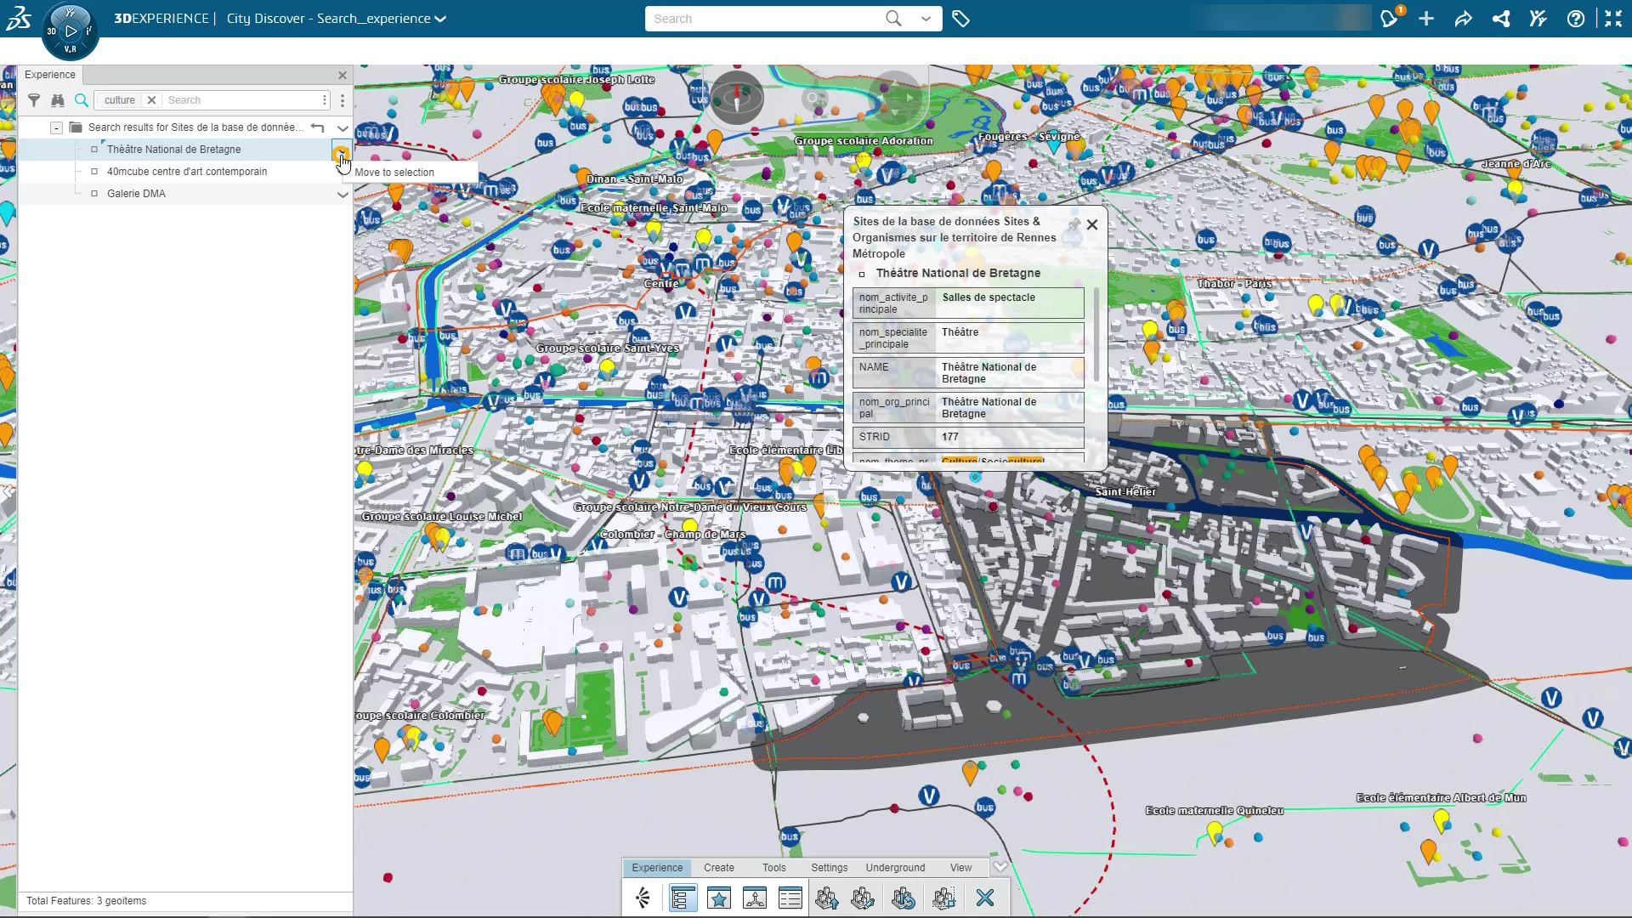Tick Théâtre National de Bretagne checkbox

94,150
